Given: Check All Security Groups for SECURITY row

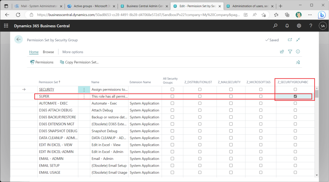Looking at the screenshot, I should 172,90.
